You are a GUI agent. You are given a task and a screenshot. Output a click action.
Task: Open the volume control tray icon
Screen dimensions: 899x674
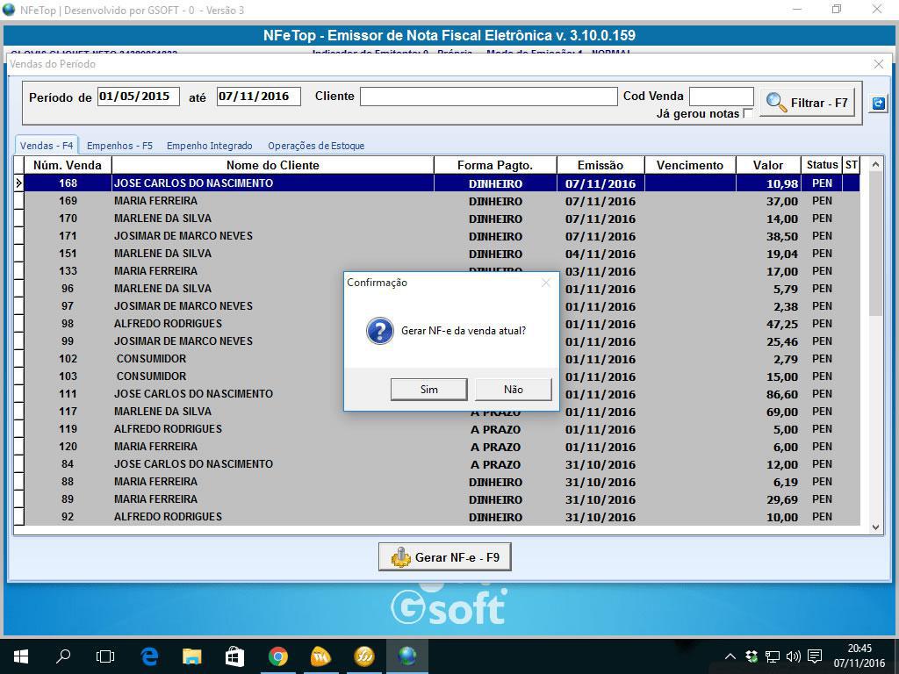(794, 656)
